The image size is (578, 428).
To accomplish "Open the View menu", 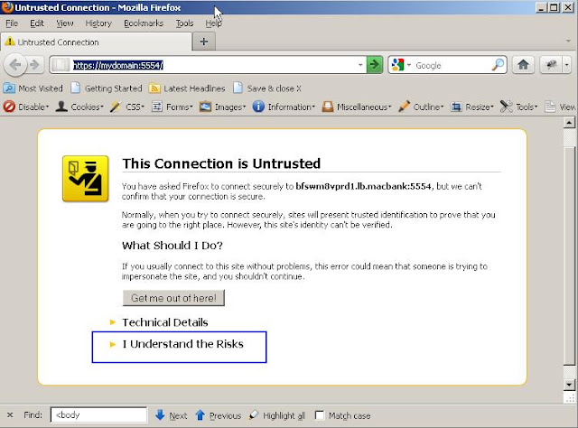I will pos(65,23).
